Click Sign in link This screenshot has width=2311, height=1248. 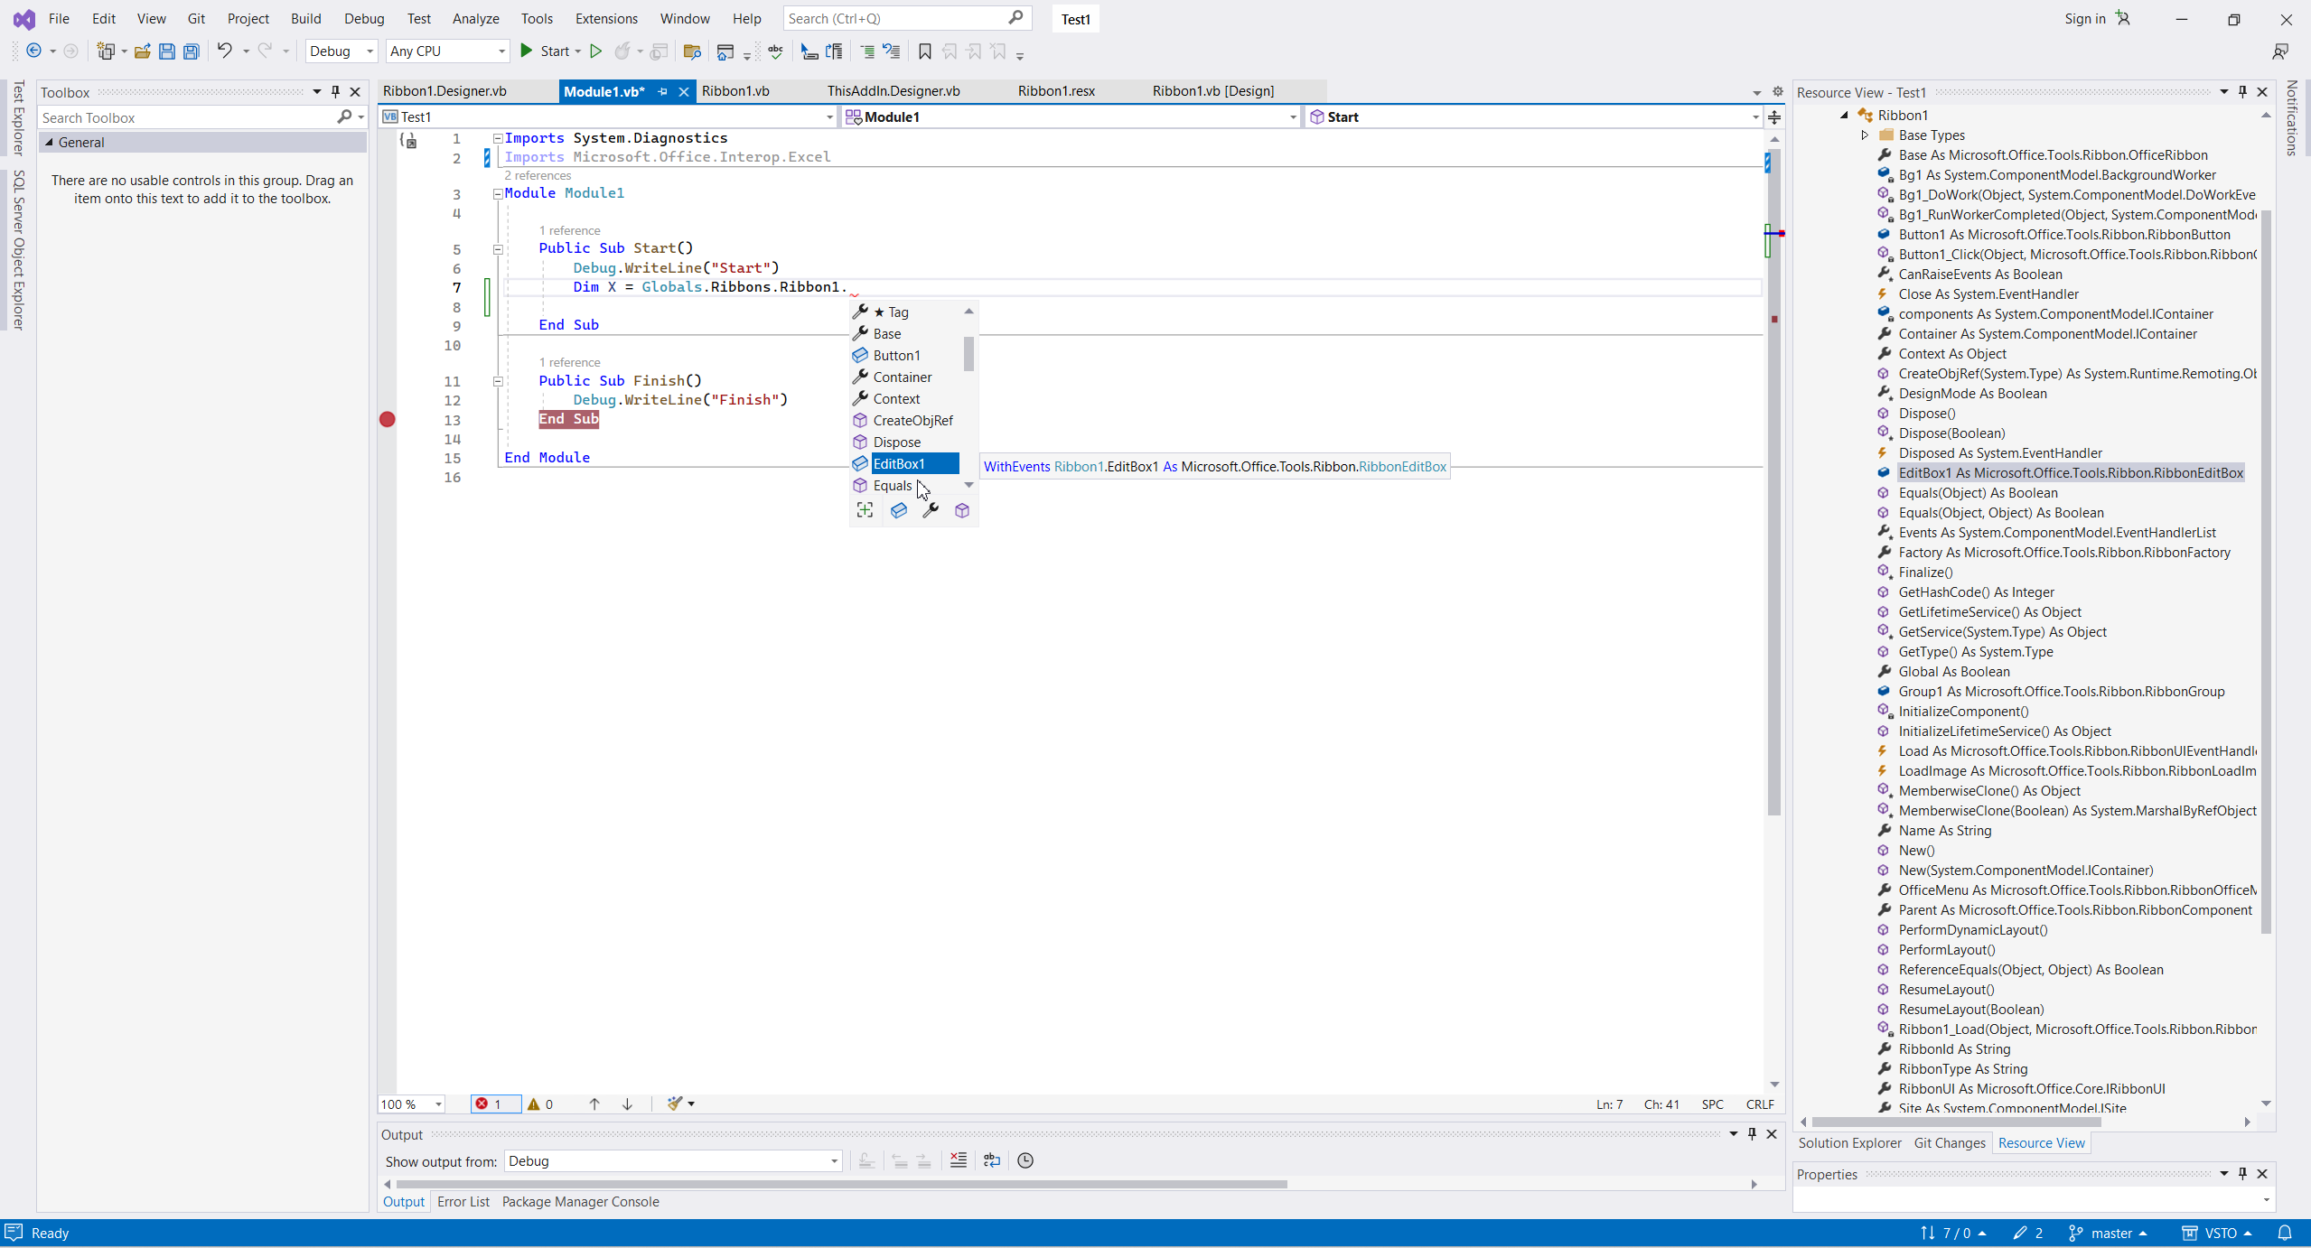(2084, 18)
